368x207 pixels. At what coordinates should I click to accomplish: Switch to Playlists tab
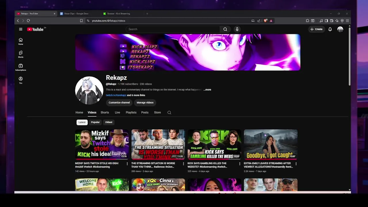(131, 112)
